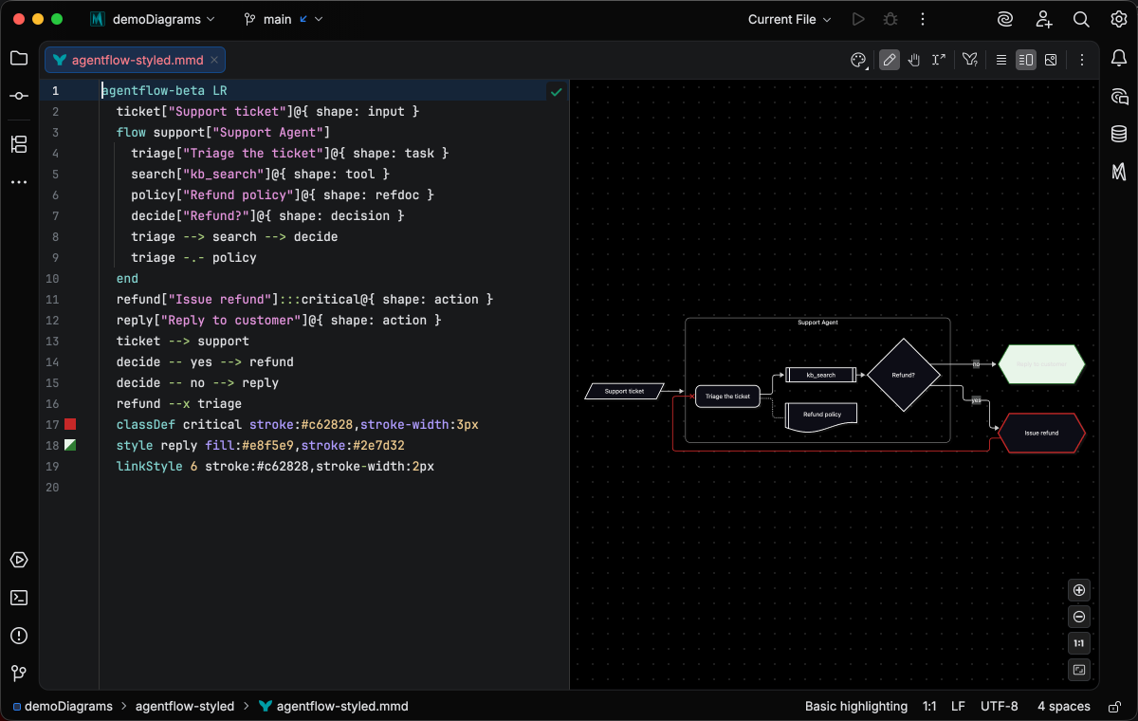Viewport: 1138px width, 721px height.
Task: Open the Git tool window
Action: pyautogui.click(x=19, y=674)
